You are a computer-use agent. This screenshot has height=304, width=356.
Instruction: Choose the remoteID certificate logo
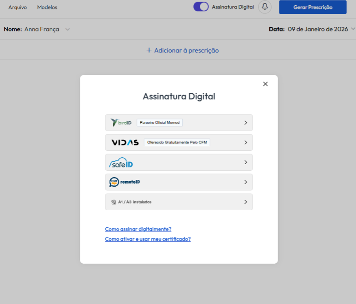coord(124,182)
